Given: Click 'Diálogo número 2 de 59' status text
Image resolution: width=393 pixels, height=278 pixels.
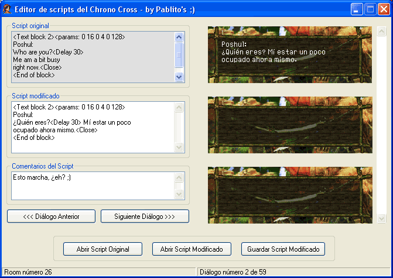Looking at the screenshot, I should point(233,272).
